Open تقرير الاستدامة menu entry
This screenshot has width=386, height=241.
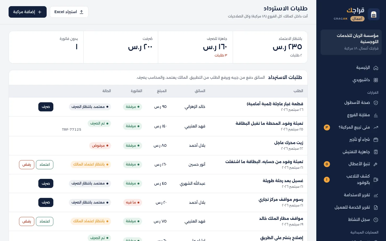coord(351,195)
